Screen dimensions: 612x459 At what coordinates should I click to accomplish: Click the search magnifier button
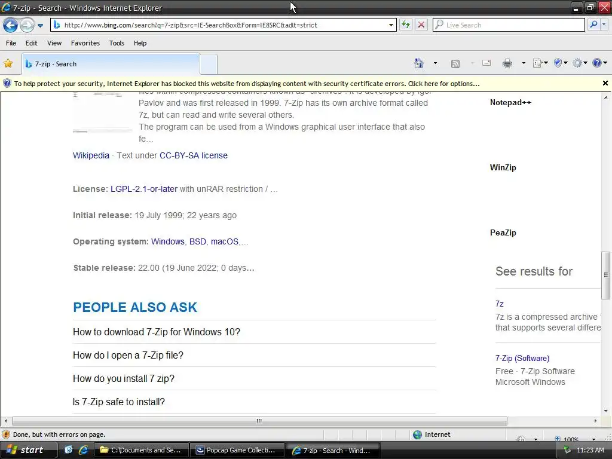pos(593,25)
